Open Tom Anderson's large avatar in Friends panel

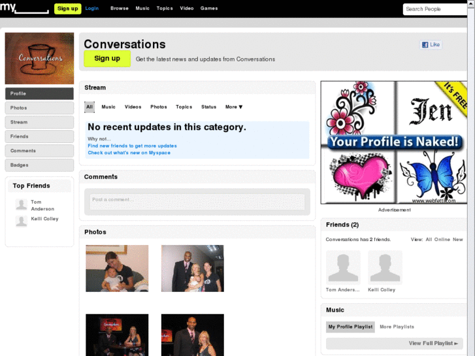pos(343,268)
